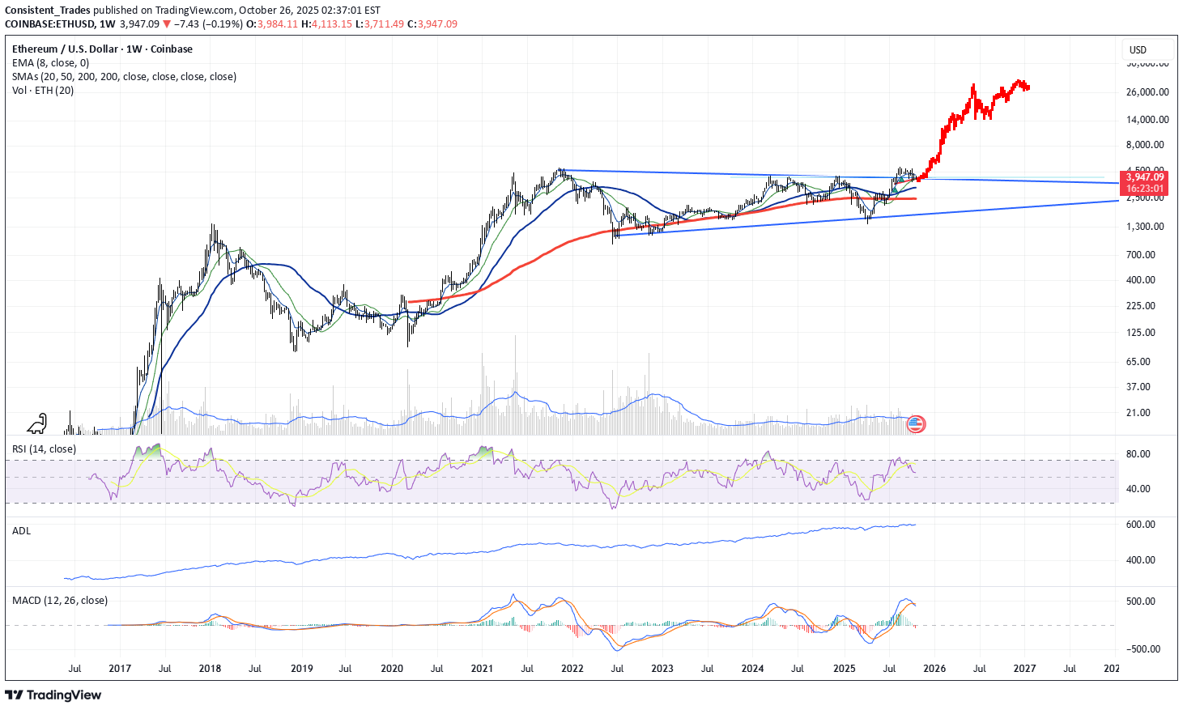This screenshot has height=710, width=1183.
Task: Click the 8,000.00 value on the price axis
Action: 1144,146
